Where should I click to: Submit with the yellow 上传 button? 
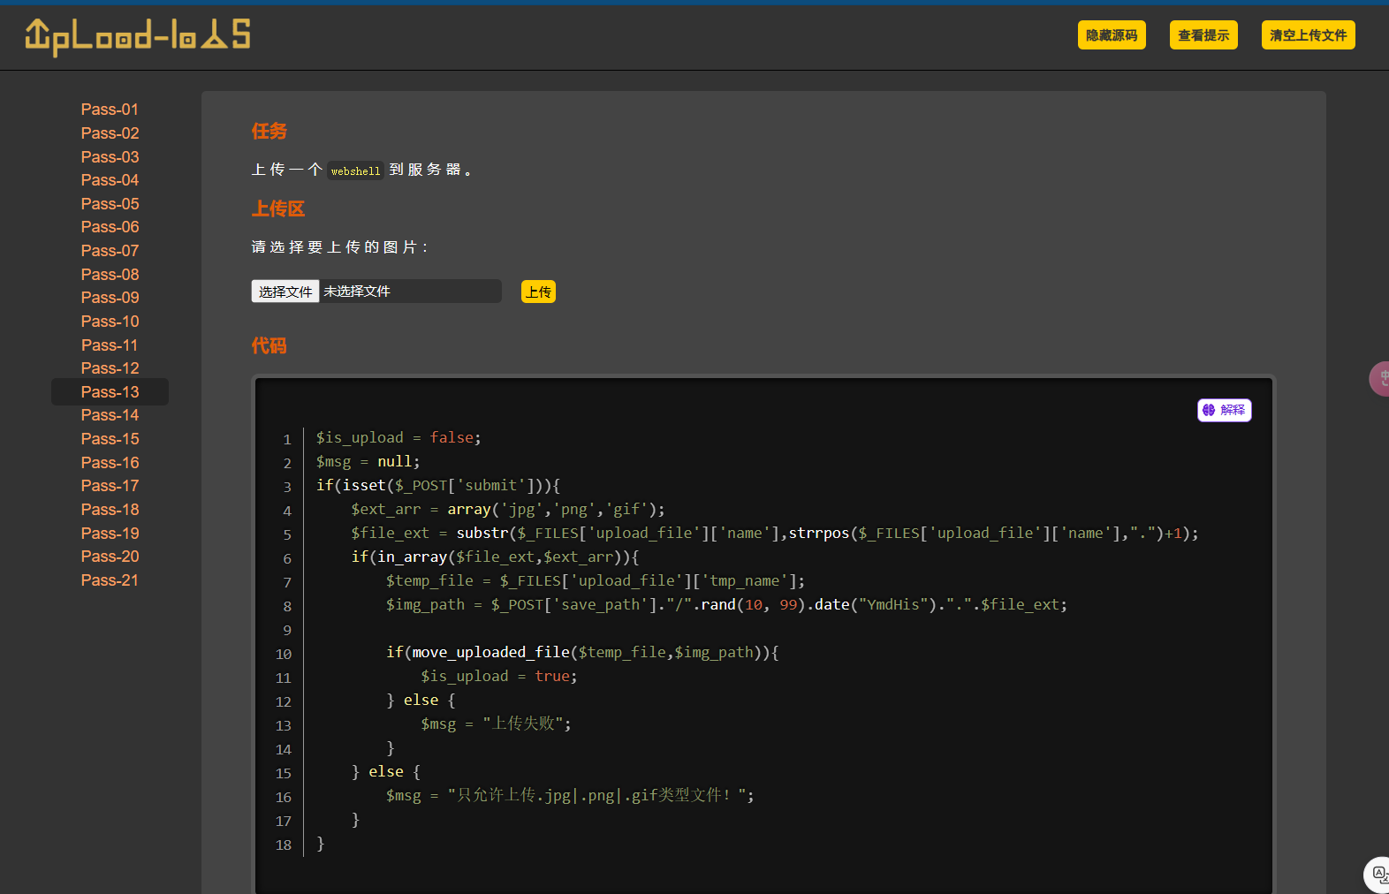pos(538,292)
